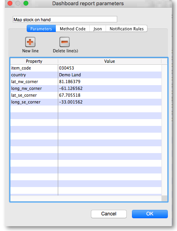Select the lat_se_corner row
This screenshot has height=231, width=177.
tap(86, 95)
